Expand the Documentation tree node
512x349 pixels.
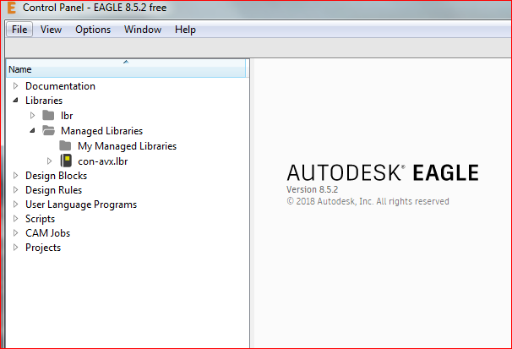coord(15,86)
